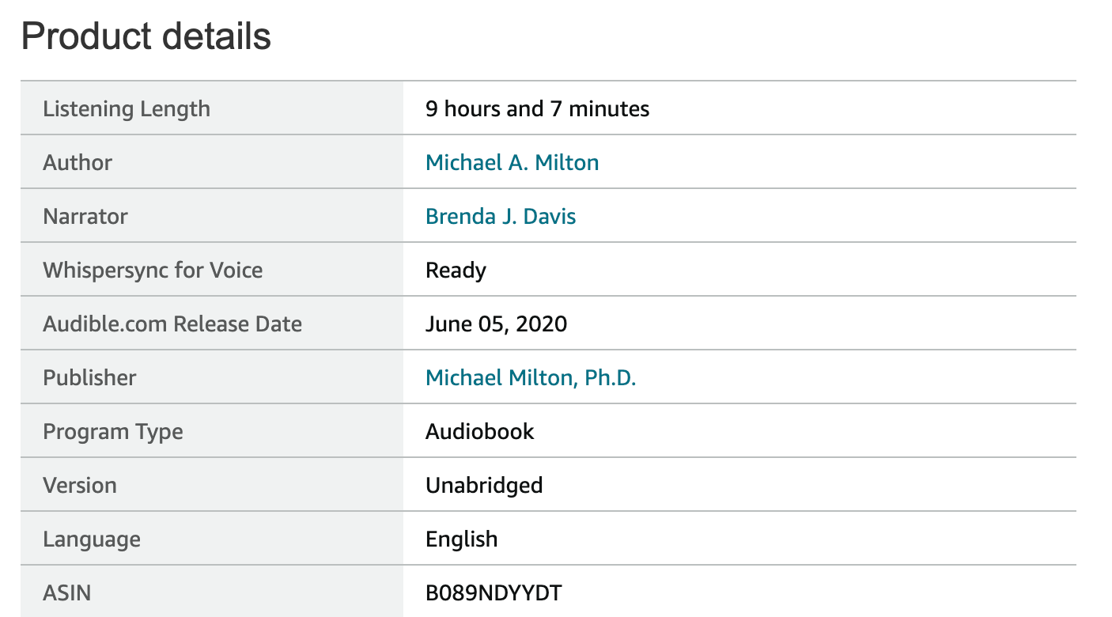The image size is (1112, 617).
Task: Open author Michael A. Milton link
Action: pyautogui.click(x=512, y=162)
